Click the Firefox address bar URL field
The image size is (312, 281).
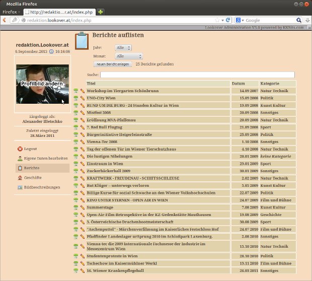tap(119, 20)
